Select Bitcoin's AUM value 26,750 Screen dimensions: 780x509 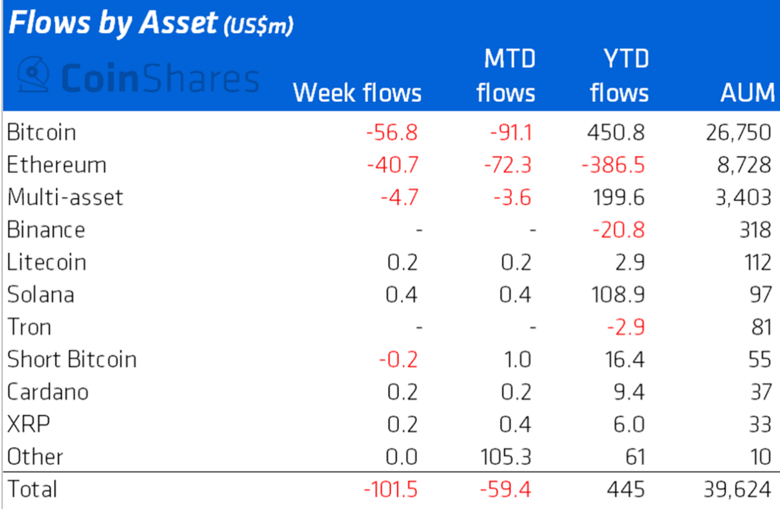coord(738,133)
